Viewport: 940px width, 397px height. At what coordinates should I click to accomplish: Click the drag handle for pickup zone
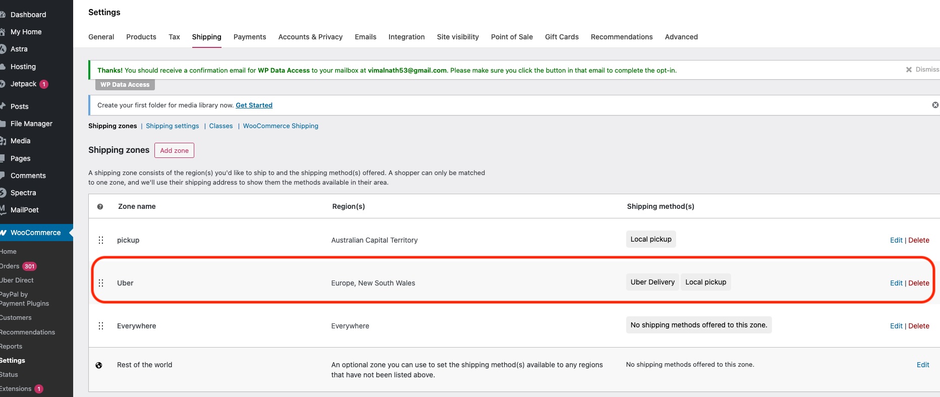coord(101,240)
